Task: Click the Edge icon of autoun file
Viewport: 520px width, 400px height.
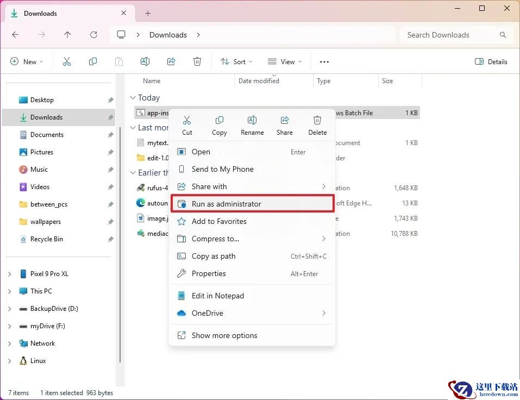Action: (x=141, y=203)
